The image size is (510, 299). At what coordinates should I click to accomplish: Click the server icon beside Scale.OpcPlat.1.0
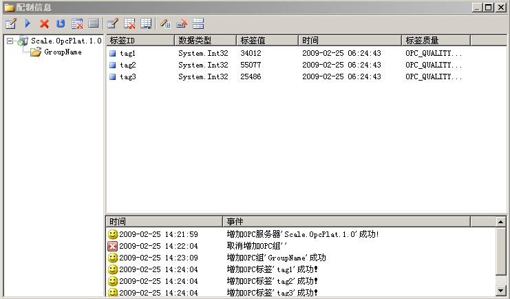(x=23, y=41)
